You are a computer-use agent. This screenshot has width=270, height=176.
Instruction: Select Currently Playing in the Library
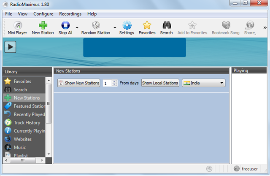[x=24, y=131]
